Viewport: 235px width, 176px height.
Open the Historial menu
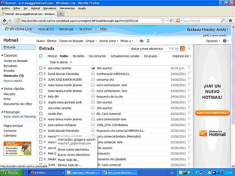(x=35, y=8)
